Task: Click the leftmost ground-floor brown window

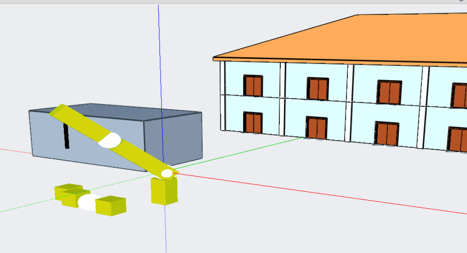Action: coord(253,122)
